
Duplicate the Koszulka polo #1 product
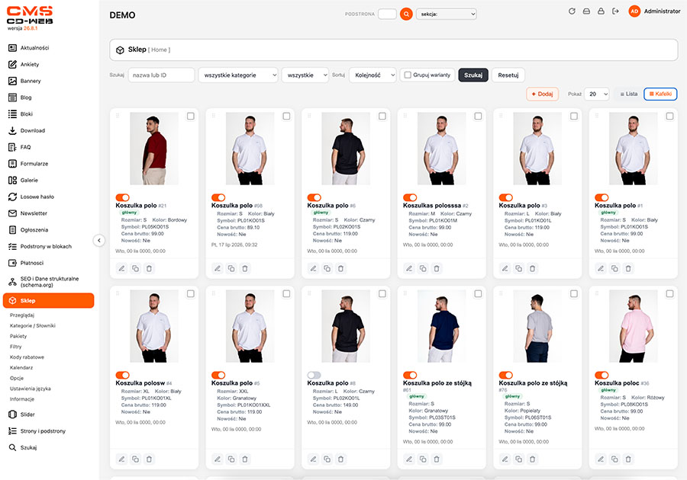coord(614,268)
